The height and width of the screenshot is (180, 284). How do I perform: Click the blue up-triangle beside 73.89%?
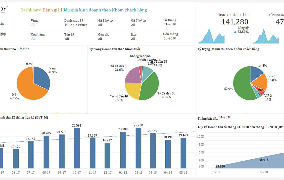pyautogui.click(x=235, y=32)
